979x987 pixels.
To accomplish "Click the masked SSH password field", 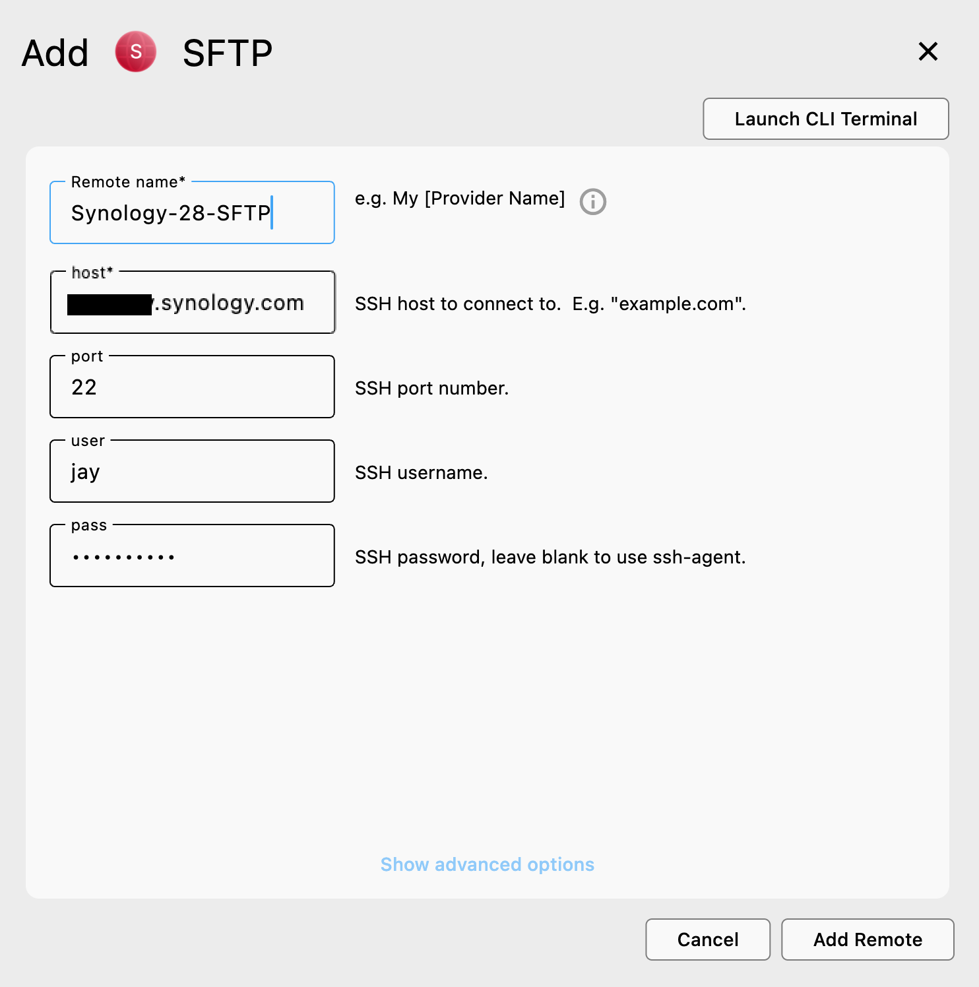I will point(191,556).
